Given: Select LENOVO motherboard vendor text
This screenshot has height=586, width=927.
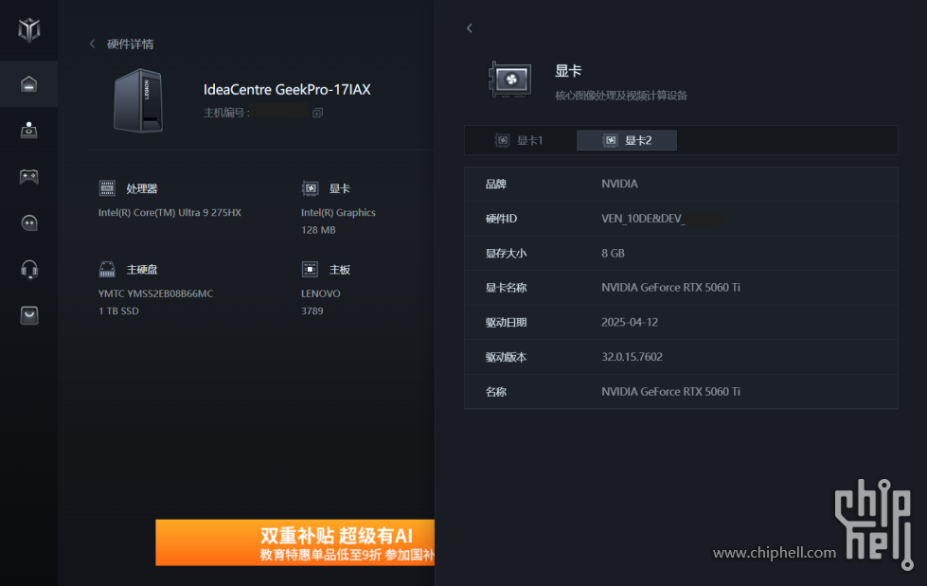Looking at the screenshot, I should 320,293.
